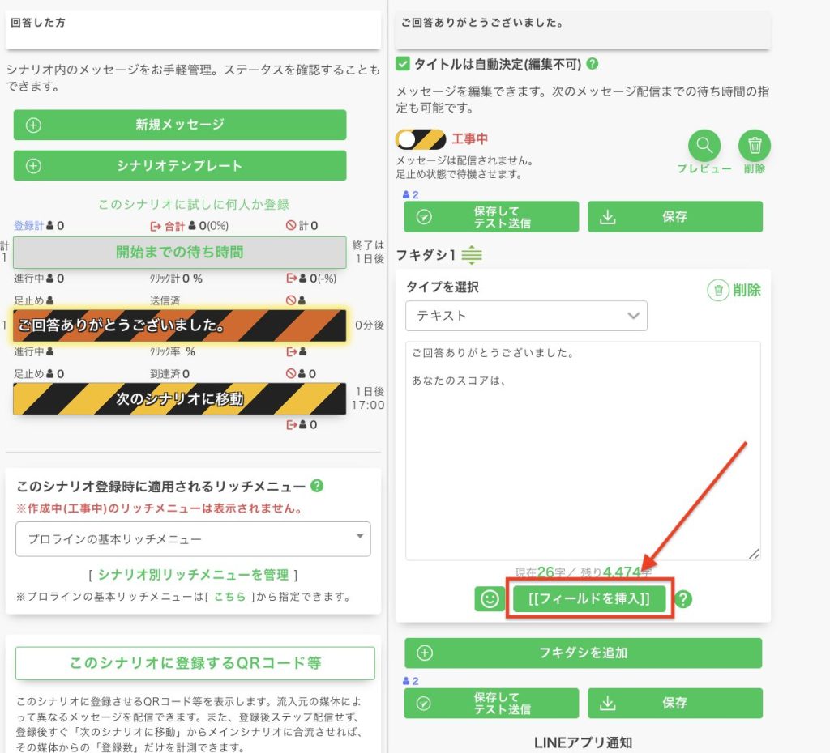Open the emoji picker smiley icon
The height and width of the screenshot is (753, 830).
[x=490, y=599]
